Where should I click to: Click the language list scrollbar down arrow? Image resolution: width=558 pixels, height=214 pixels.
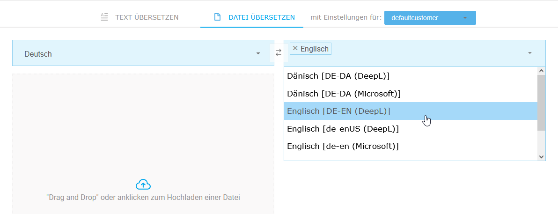[x=542, y=157]
